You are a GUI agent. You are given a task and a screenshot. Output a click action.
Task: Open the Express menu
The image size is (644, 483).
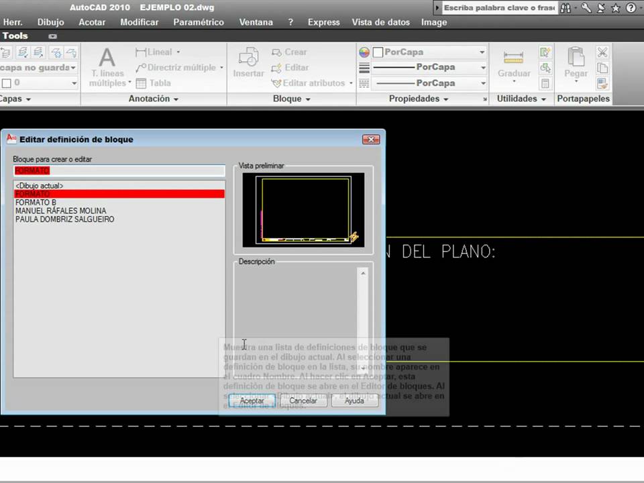(x=323, y=22)
